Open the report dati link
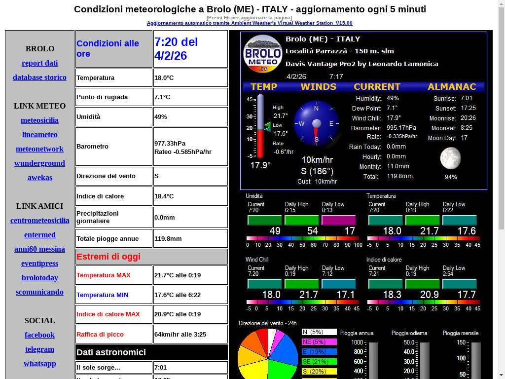 tap(39, 63)
